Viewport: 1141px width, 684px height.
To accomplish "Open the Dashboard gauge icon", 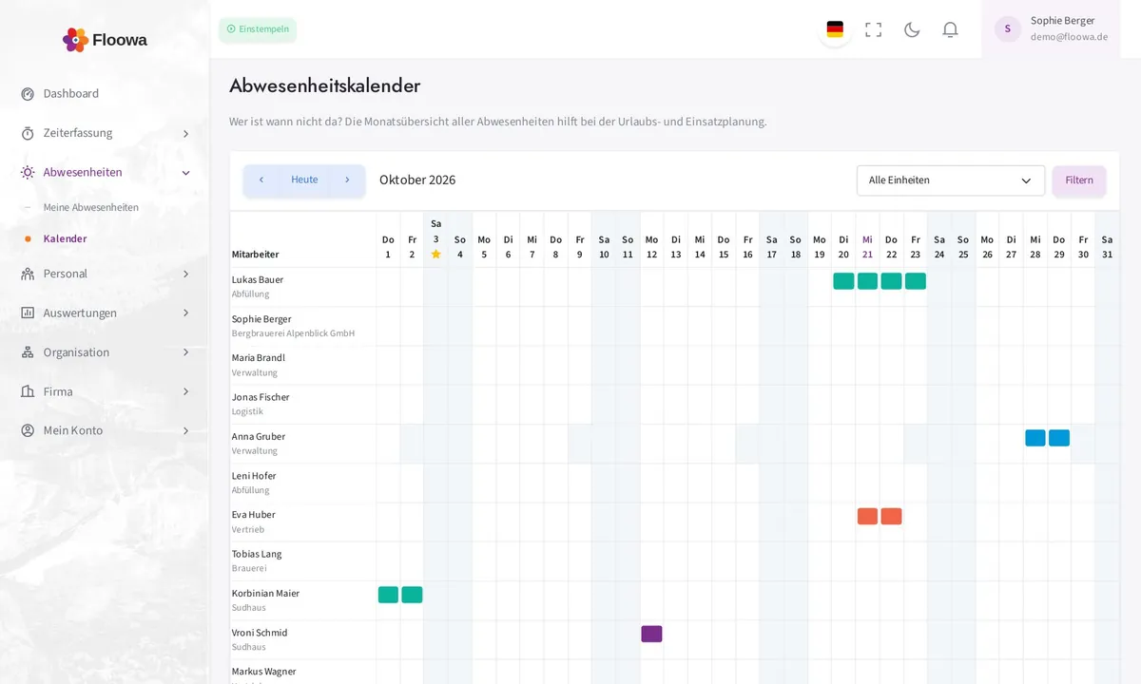I will [28, 94].
